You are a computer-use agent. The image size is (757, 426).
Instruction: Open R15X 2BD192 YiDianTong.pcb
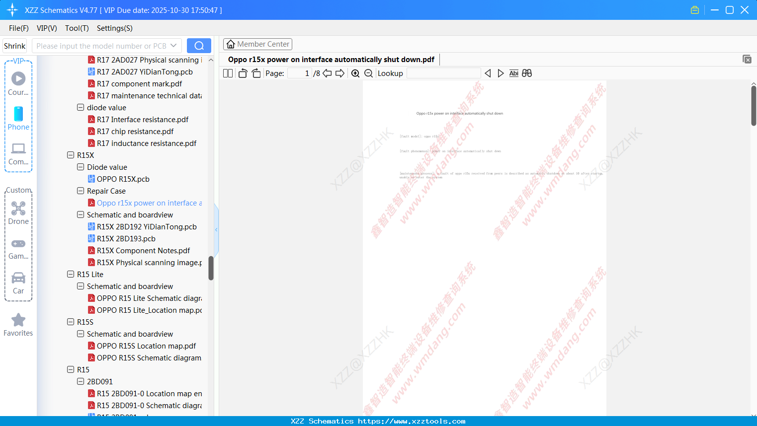147,226
